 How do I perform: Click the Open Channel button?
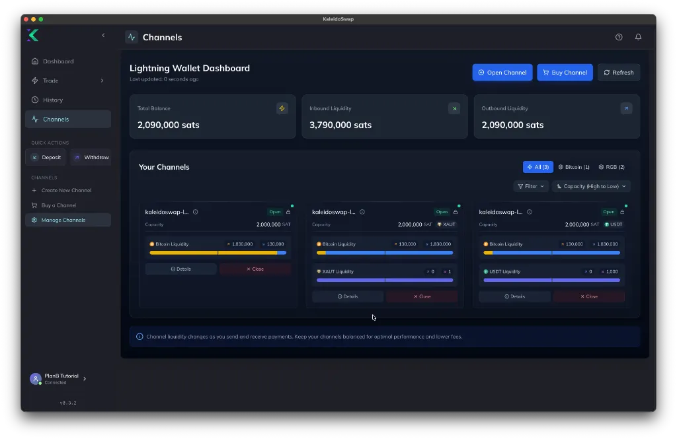(x=502, y=72)
